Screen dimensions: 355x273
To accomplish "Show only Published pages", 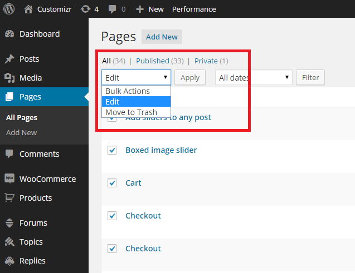I will click(x=152, y=61).
